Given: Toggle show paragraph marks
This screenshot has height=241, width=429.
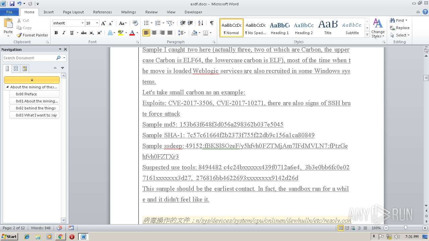Looking at the screenshot, I should click(211, 23).
